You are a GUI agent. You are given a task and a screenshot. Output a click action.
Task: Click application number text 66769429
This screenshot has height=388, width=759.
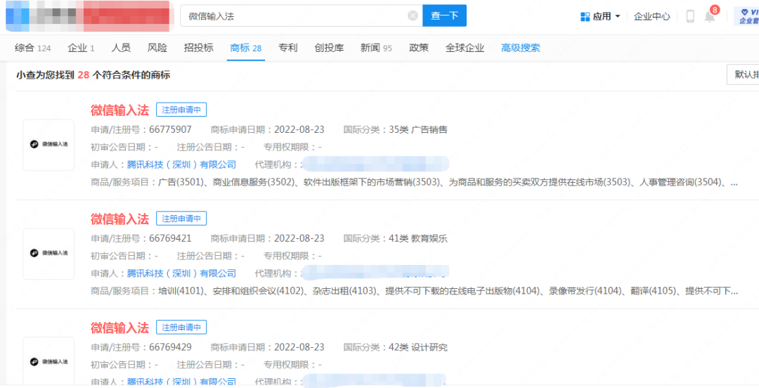[170, 347]
